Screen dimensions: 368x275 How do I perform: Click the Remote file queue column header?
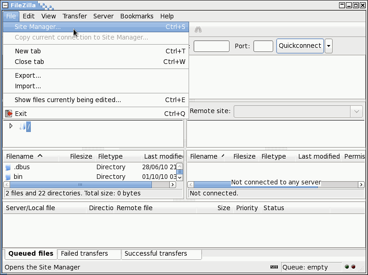(x=155, y=208)
